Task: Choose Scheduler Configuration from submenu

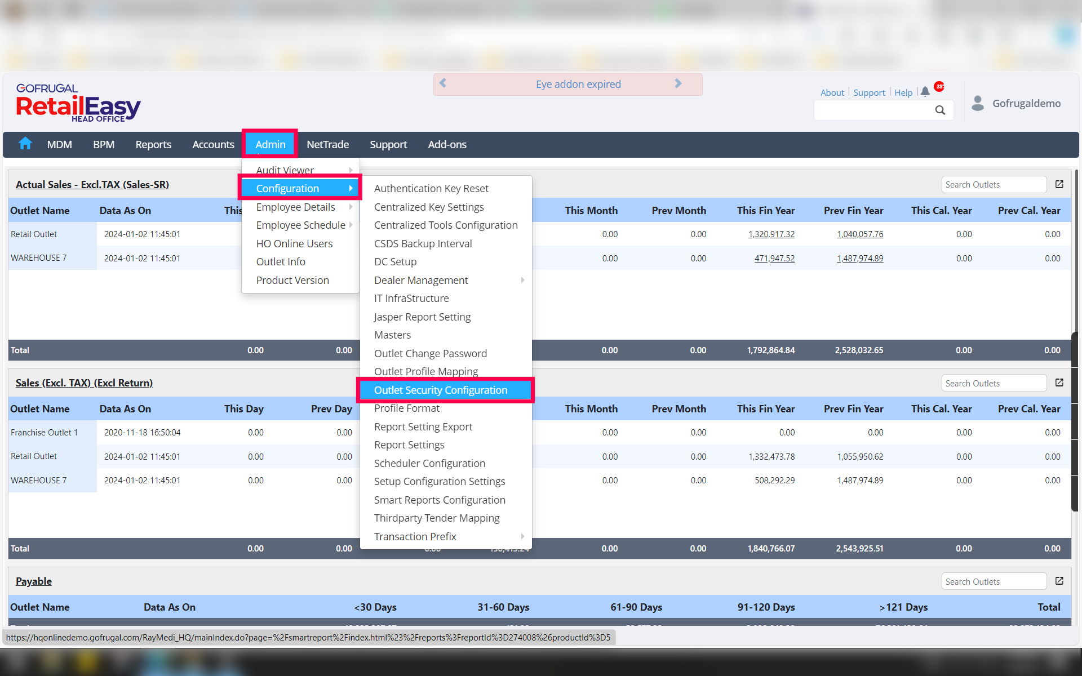Action: click(x=429, y=463)
